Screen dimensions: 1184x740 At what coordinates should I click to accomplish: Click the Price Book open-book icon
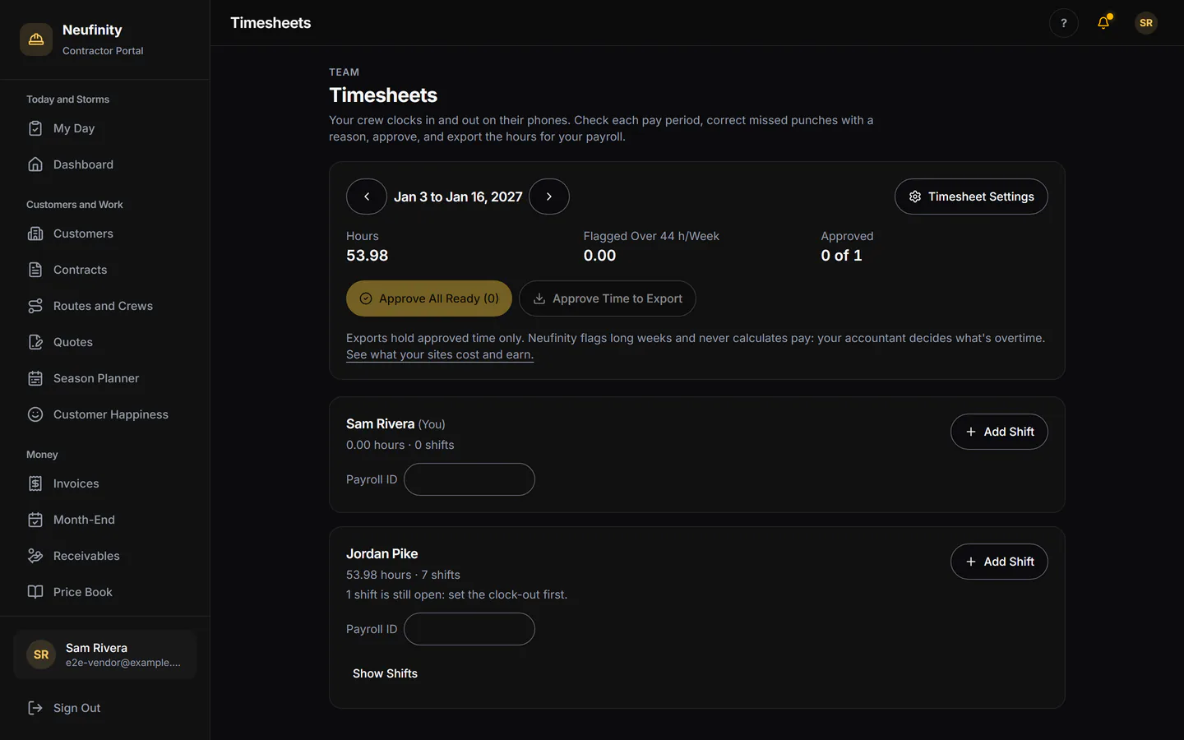35,592
